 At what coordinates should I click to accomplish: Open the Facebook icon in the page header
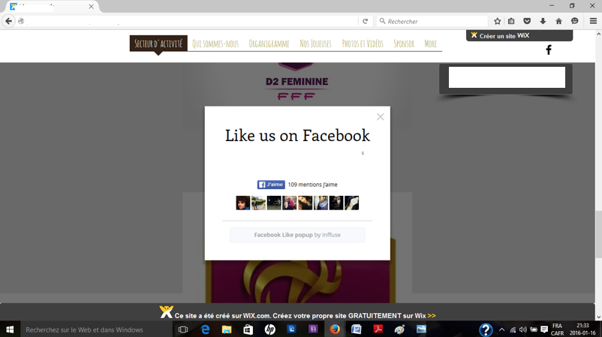[549, 50]
